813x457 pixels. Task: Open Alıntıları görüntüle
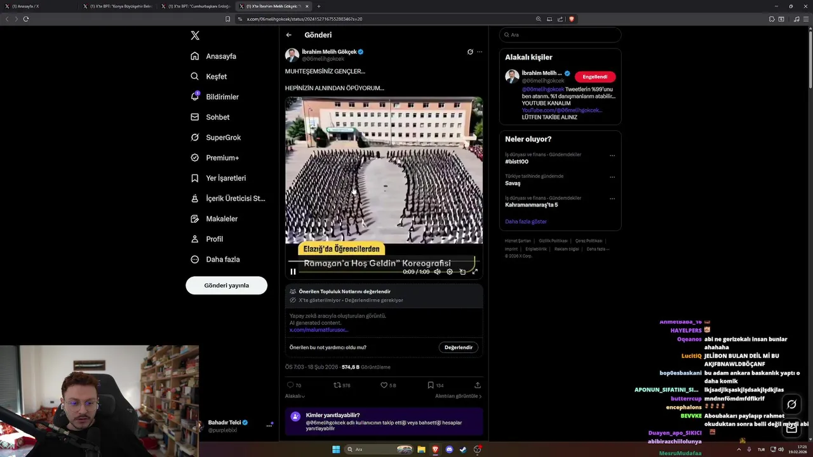(x=458, y=396)
